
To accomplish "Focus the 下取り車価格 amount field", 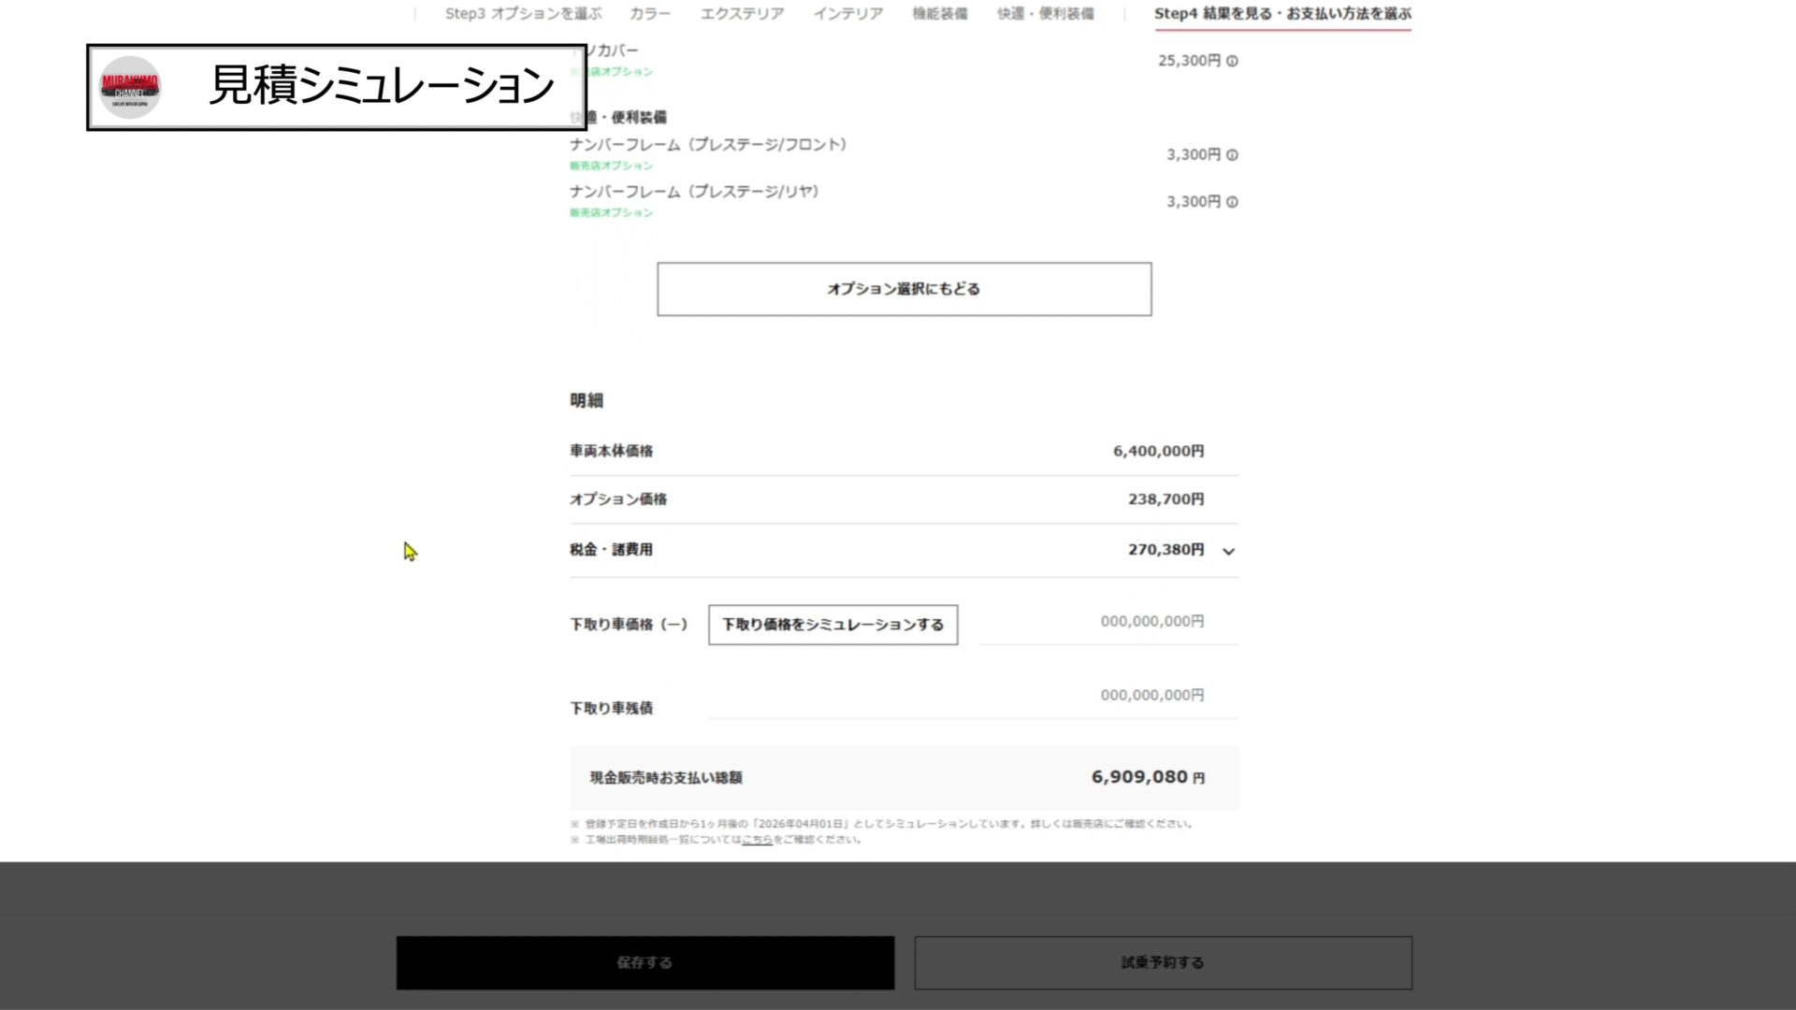I will pyautogui.click(x=1108, y=622).
